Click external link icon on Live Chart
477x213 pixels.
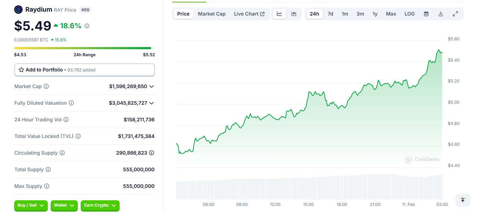point(262,14)
